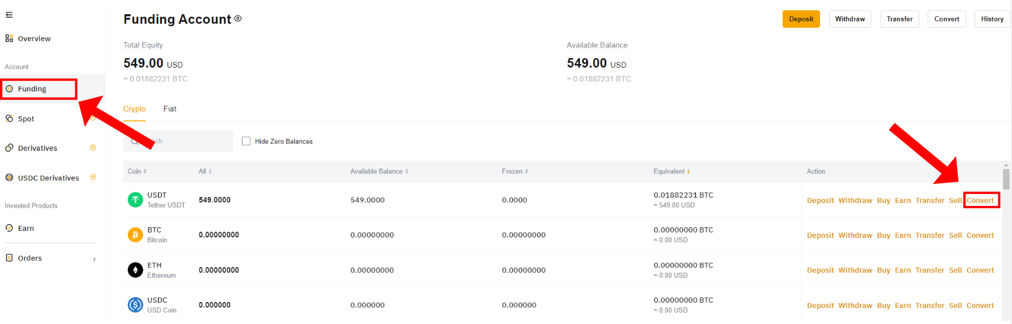
Task: Click the orange badge beside Derivatives
Action: point(93,148)
